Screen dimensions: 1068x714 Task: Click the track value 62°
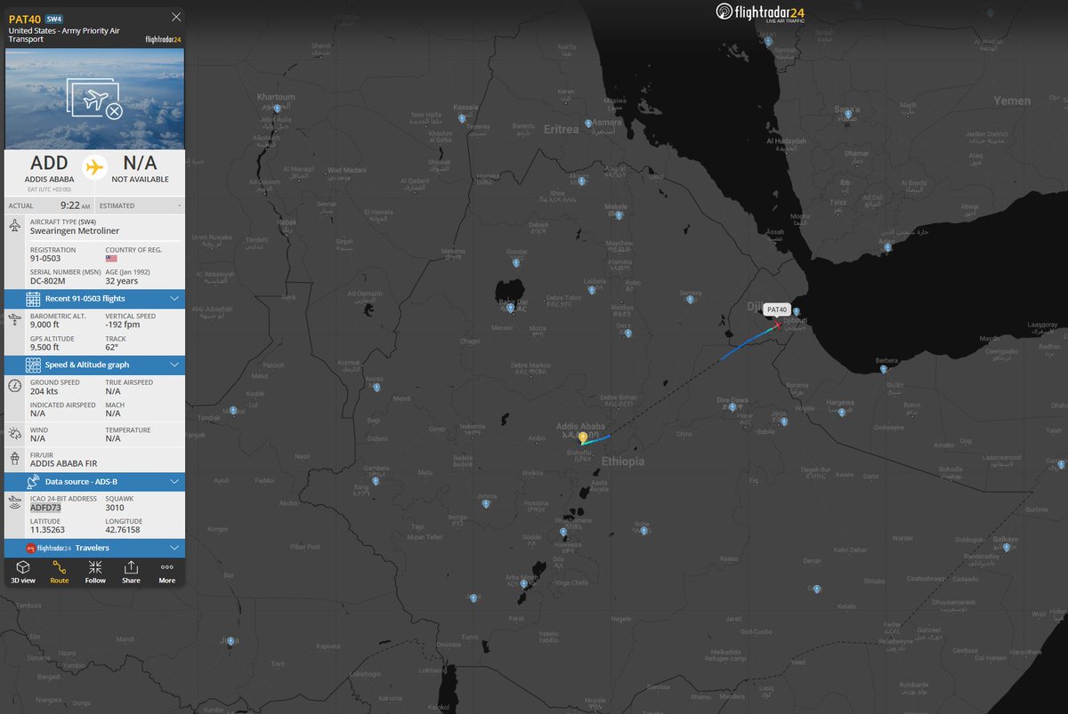[111, 347]
